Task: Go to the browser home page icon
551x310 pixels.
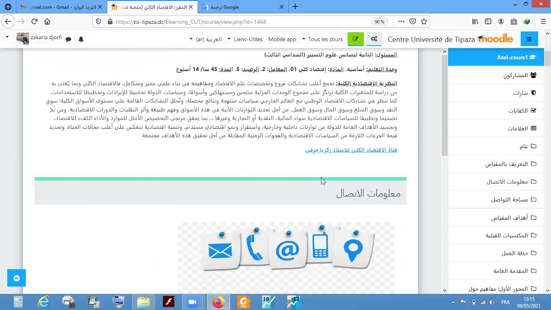Action: coord(47,22)
